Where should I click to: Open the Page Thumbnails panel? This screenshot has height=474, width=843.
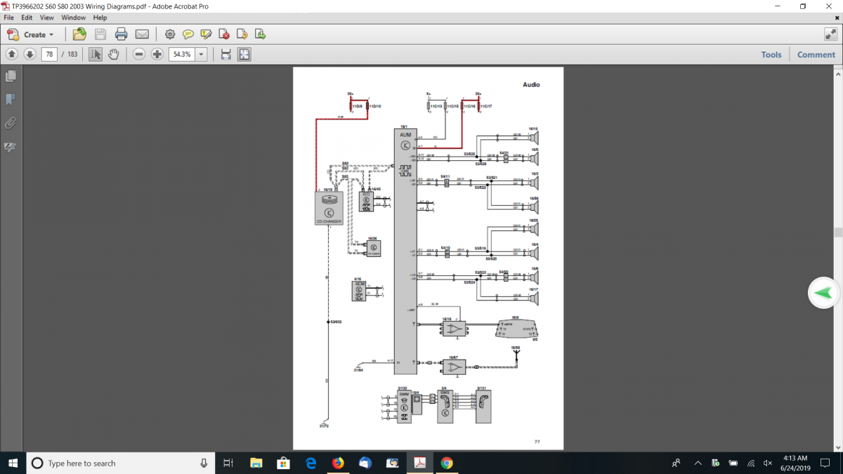click(x=11, y=76)
